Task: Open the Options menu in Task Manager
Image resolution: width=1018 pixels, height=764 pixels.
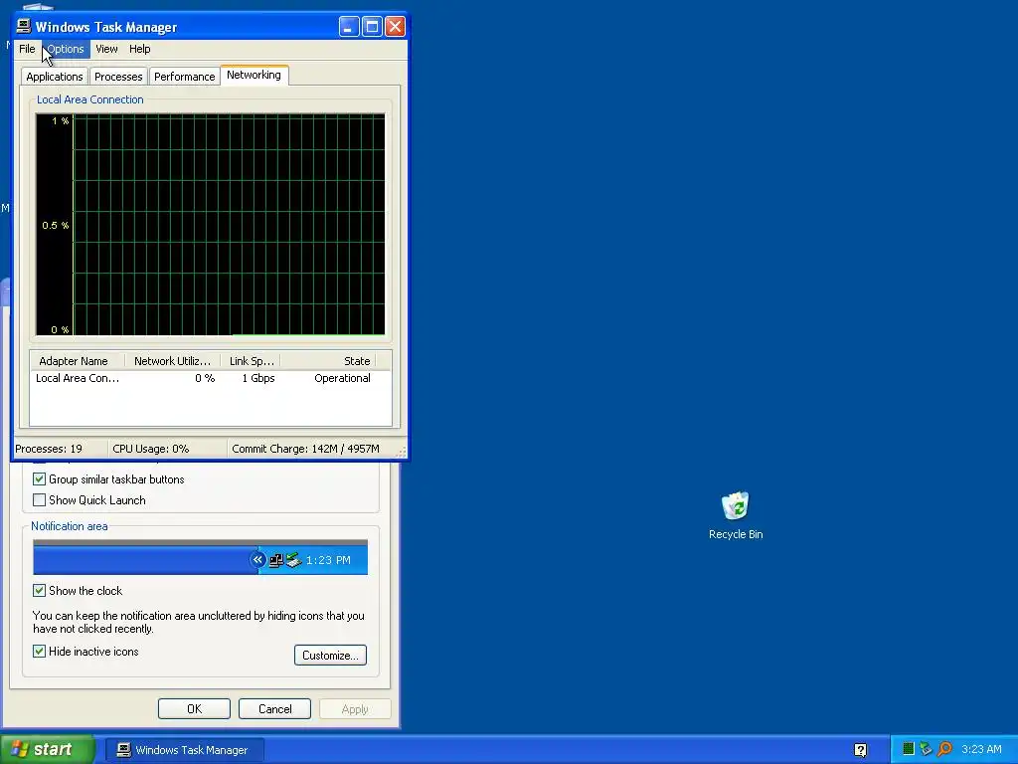Action: pos(66,49)
